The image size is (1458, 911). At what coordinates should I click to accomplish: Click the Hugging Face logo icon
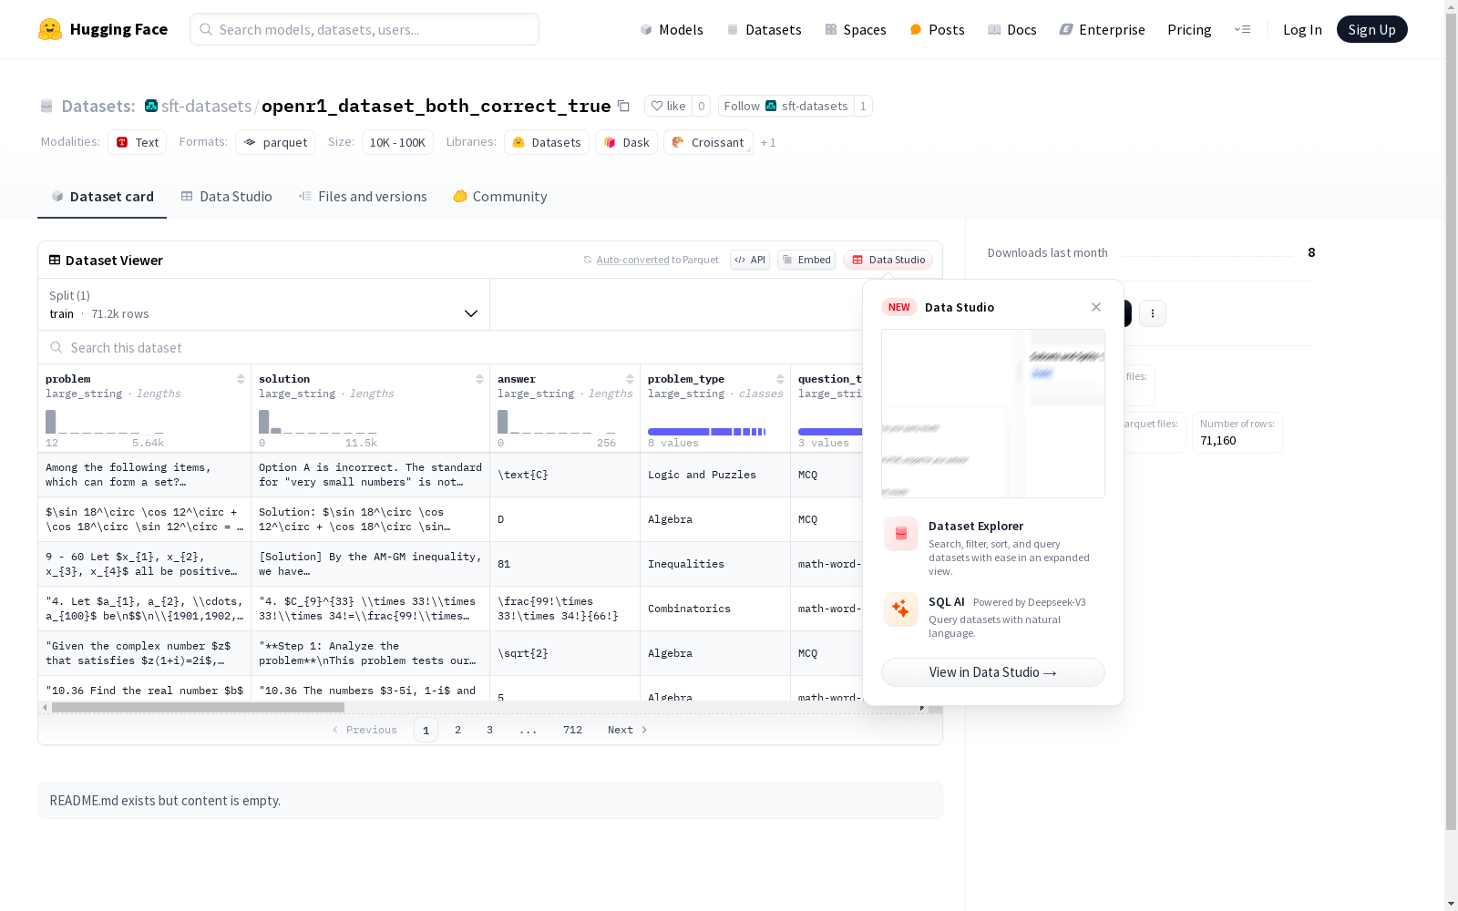(50, 29)
